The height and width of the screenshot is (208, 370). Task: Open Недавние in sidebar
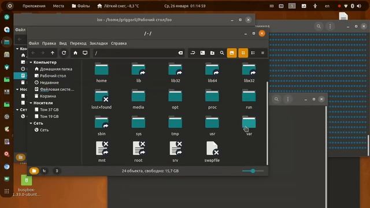pyautogui.click(x=47, y=83)
